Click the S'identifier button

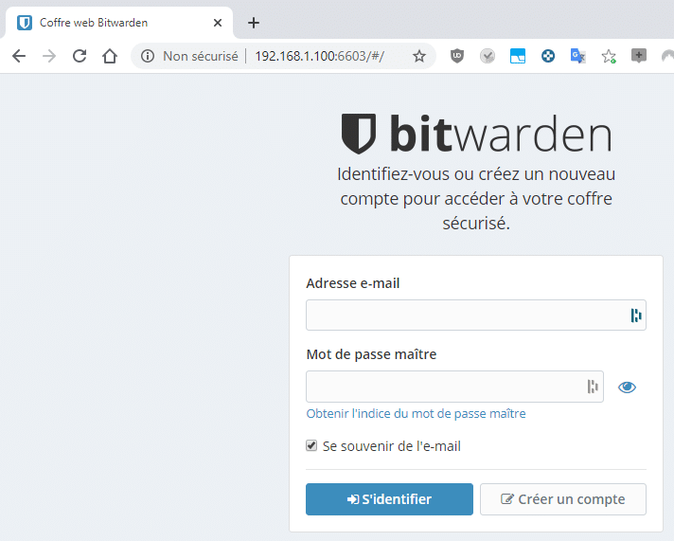pyautogui.click(x=389, y=499)
